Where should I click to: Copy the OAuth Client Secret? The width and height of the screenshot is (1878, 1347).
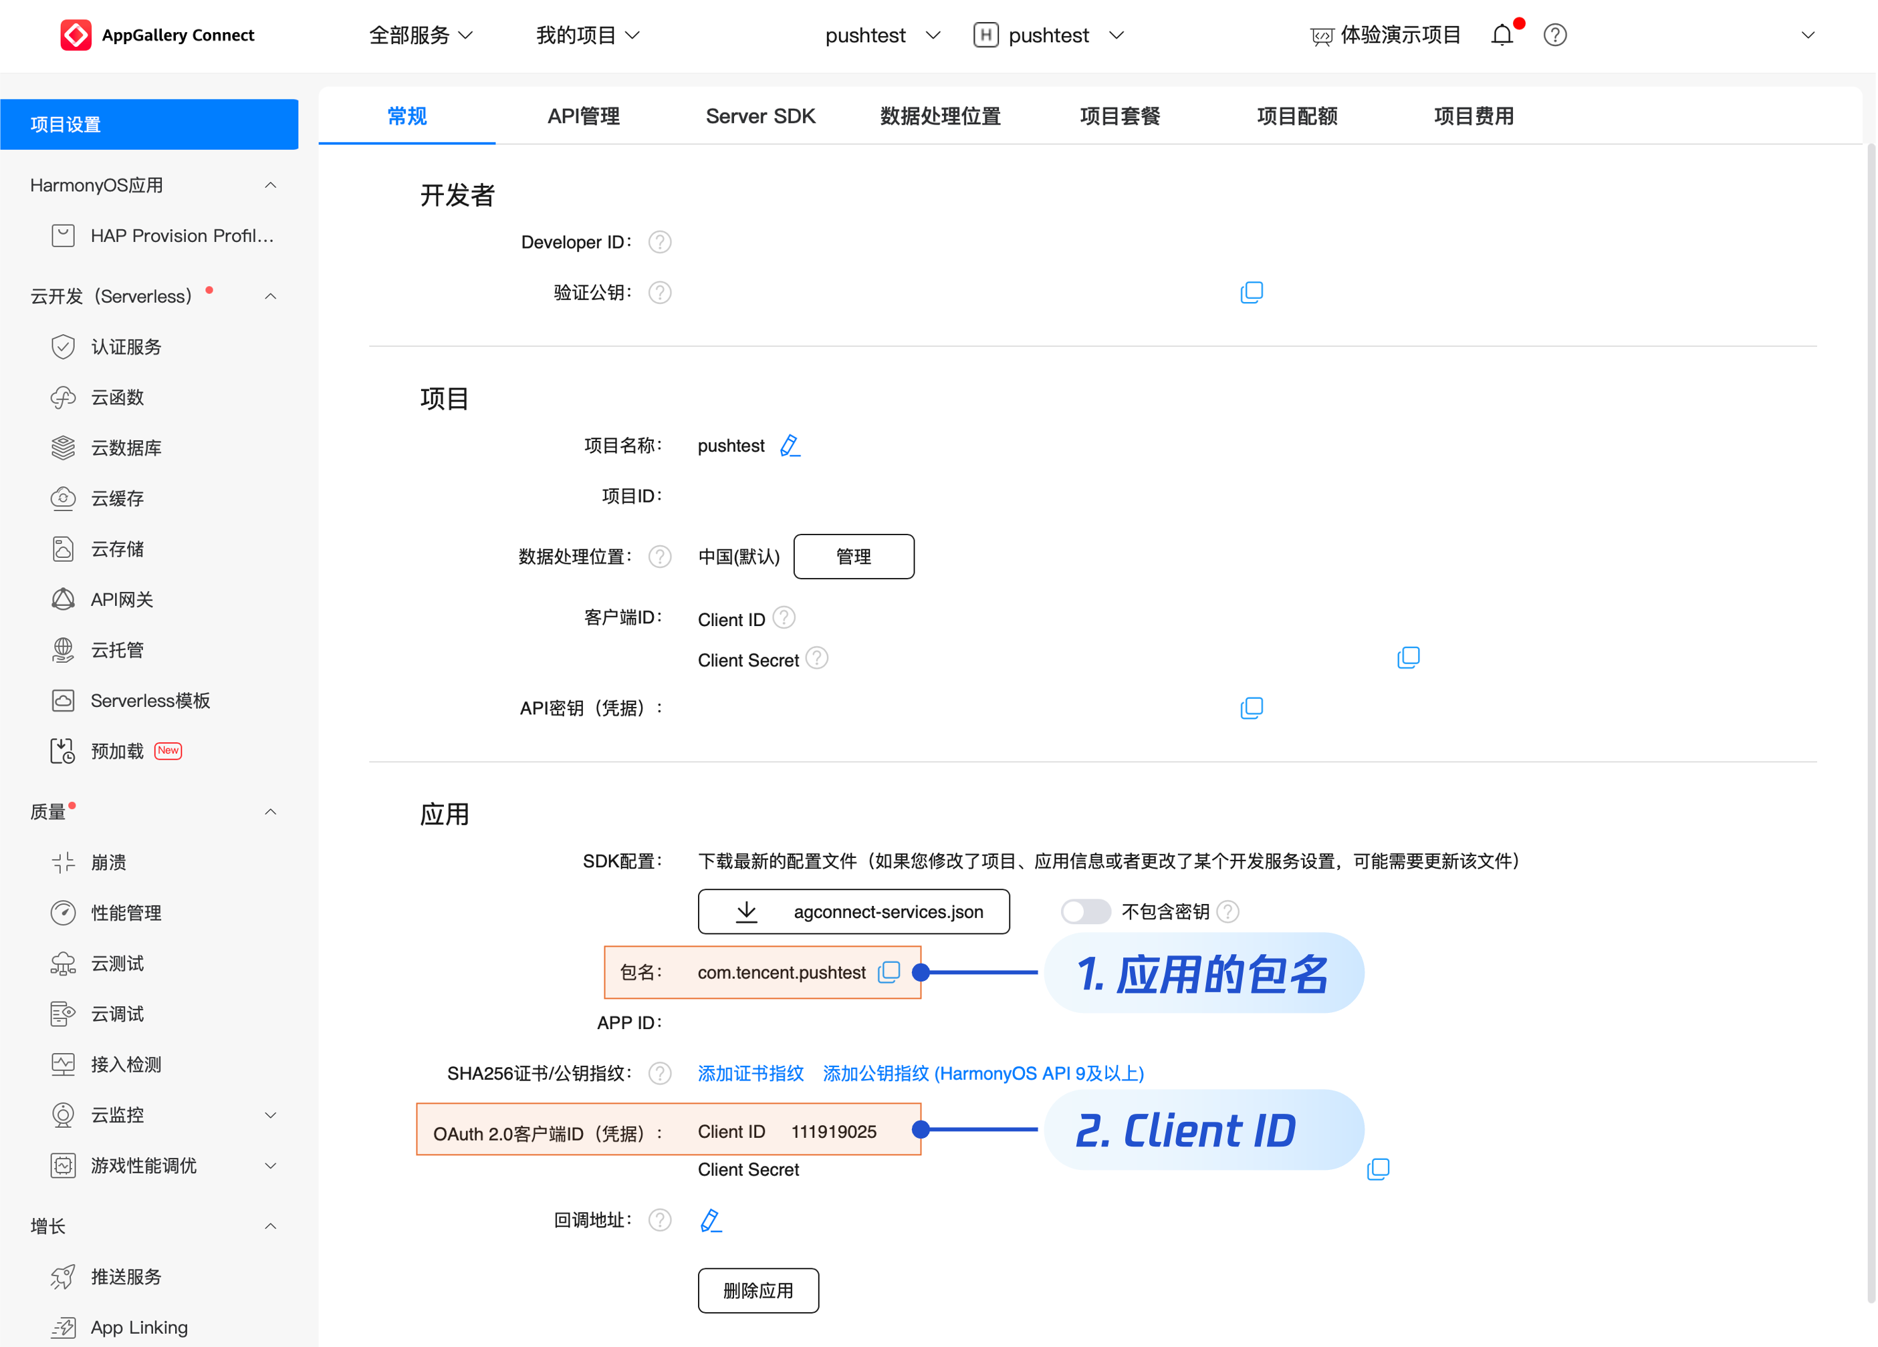[1378, 1169]
